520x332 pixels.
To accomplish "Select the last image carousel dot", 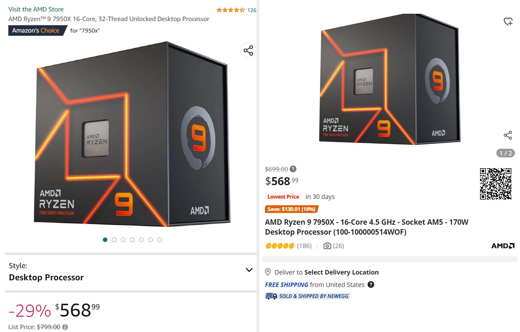I will pos(159,240).
